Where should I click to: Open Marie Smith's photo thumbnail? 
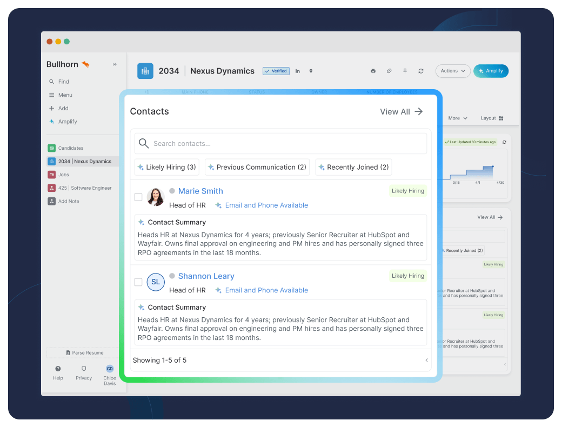coord(156,197)
